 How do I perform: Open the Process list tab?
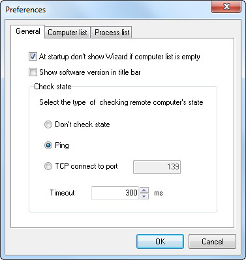[112, 33]
